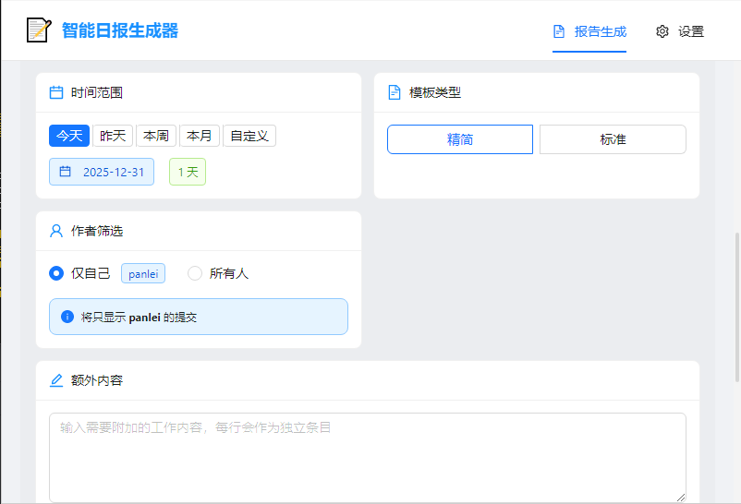Set time range to 本周
The width and height of the screenshot is (741, 504).
coord(156,136)
